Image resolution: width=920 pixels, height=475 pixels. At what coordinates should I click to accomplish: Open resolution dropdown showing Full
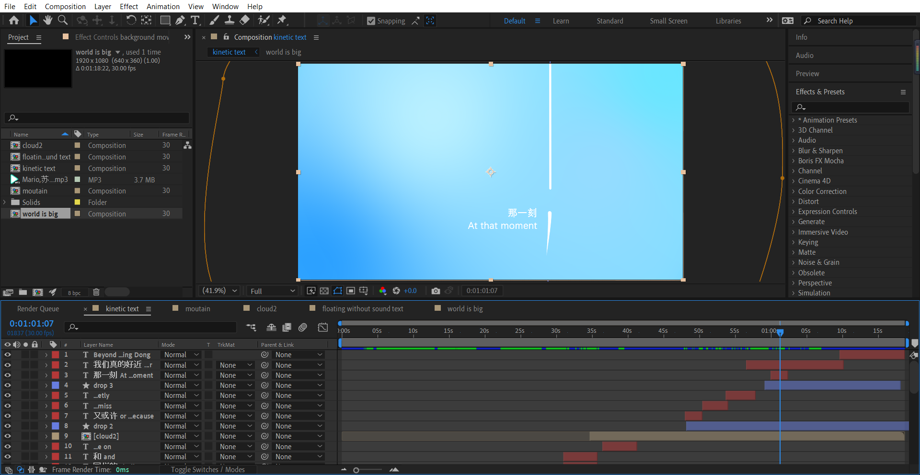click(272, 291)
